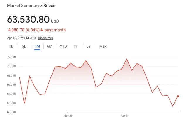Switch to the 5Y tab
This screenshot has width=191, height=120.
(x=89, y=46)
